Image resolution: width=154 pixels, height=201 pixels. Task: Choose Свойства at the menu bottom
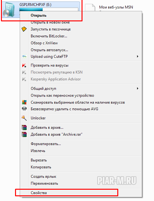pos(39,193)
